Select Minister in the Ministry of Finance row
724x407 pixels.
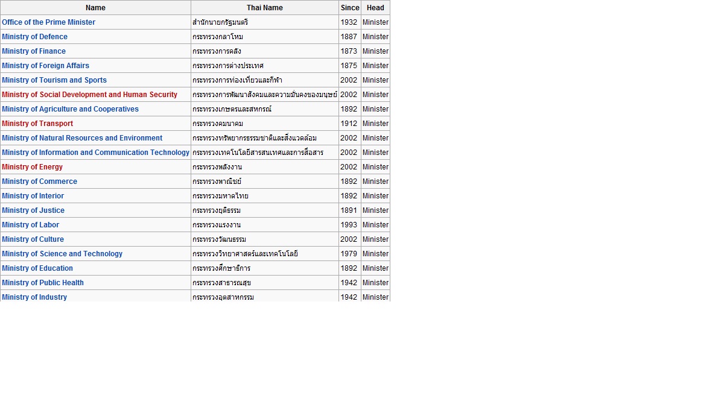point(375,51)
